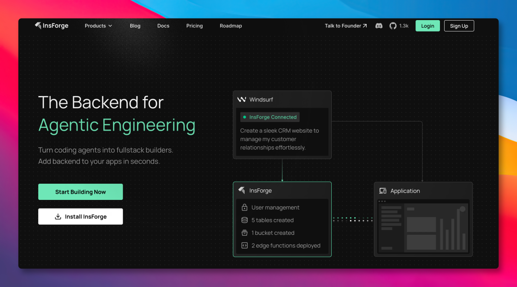Click 'The Backend for' heading text

(x=101, y=102)
